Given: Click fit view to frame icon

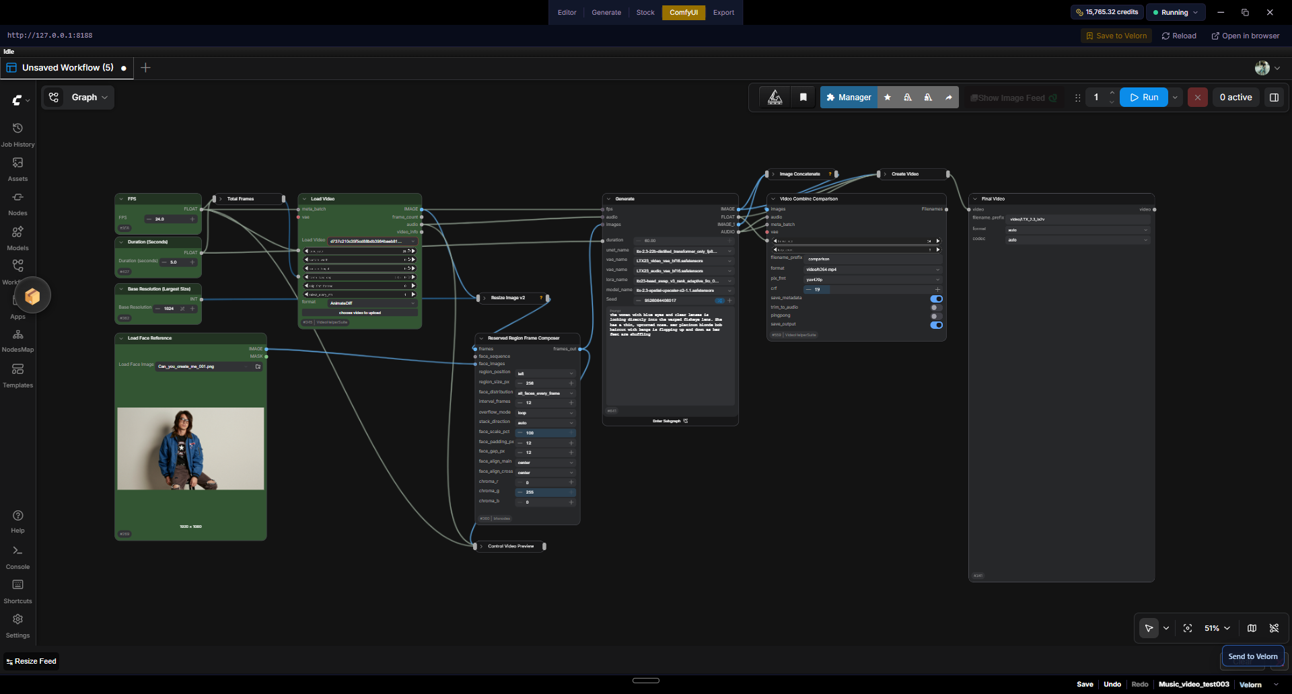Looking at the screenshot, I should point(1188,628).
